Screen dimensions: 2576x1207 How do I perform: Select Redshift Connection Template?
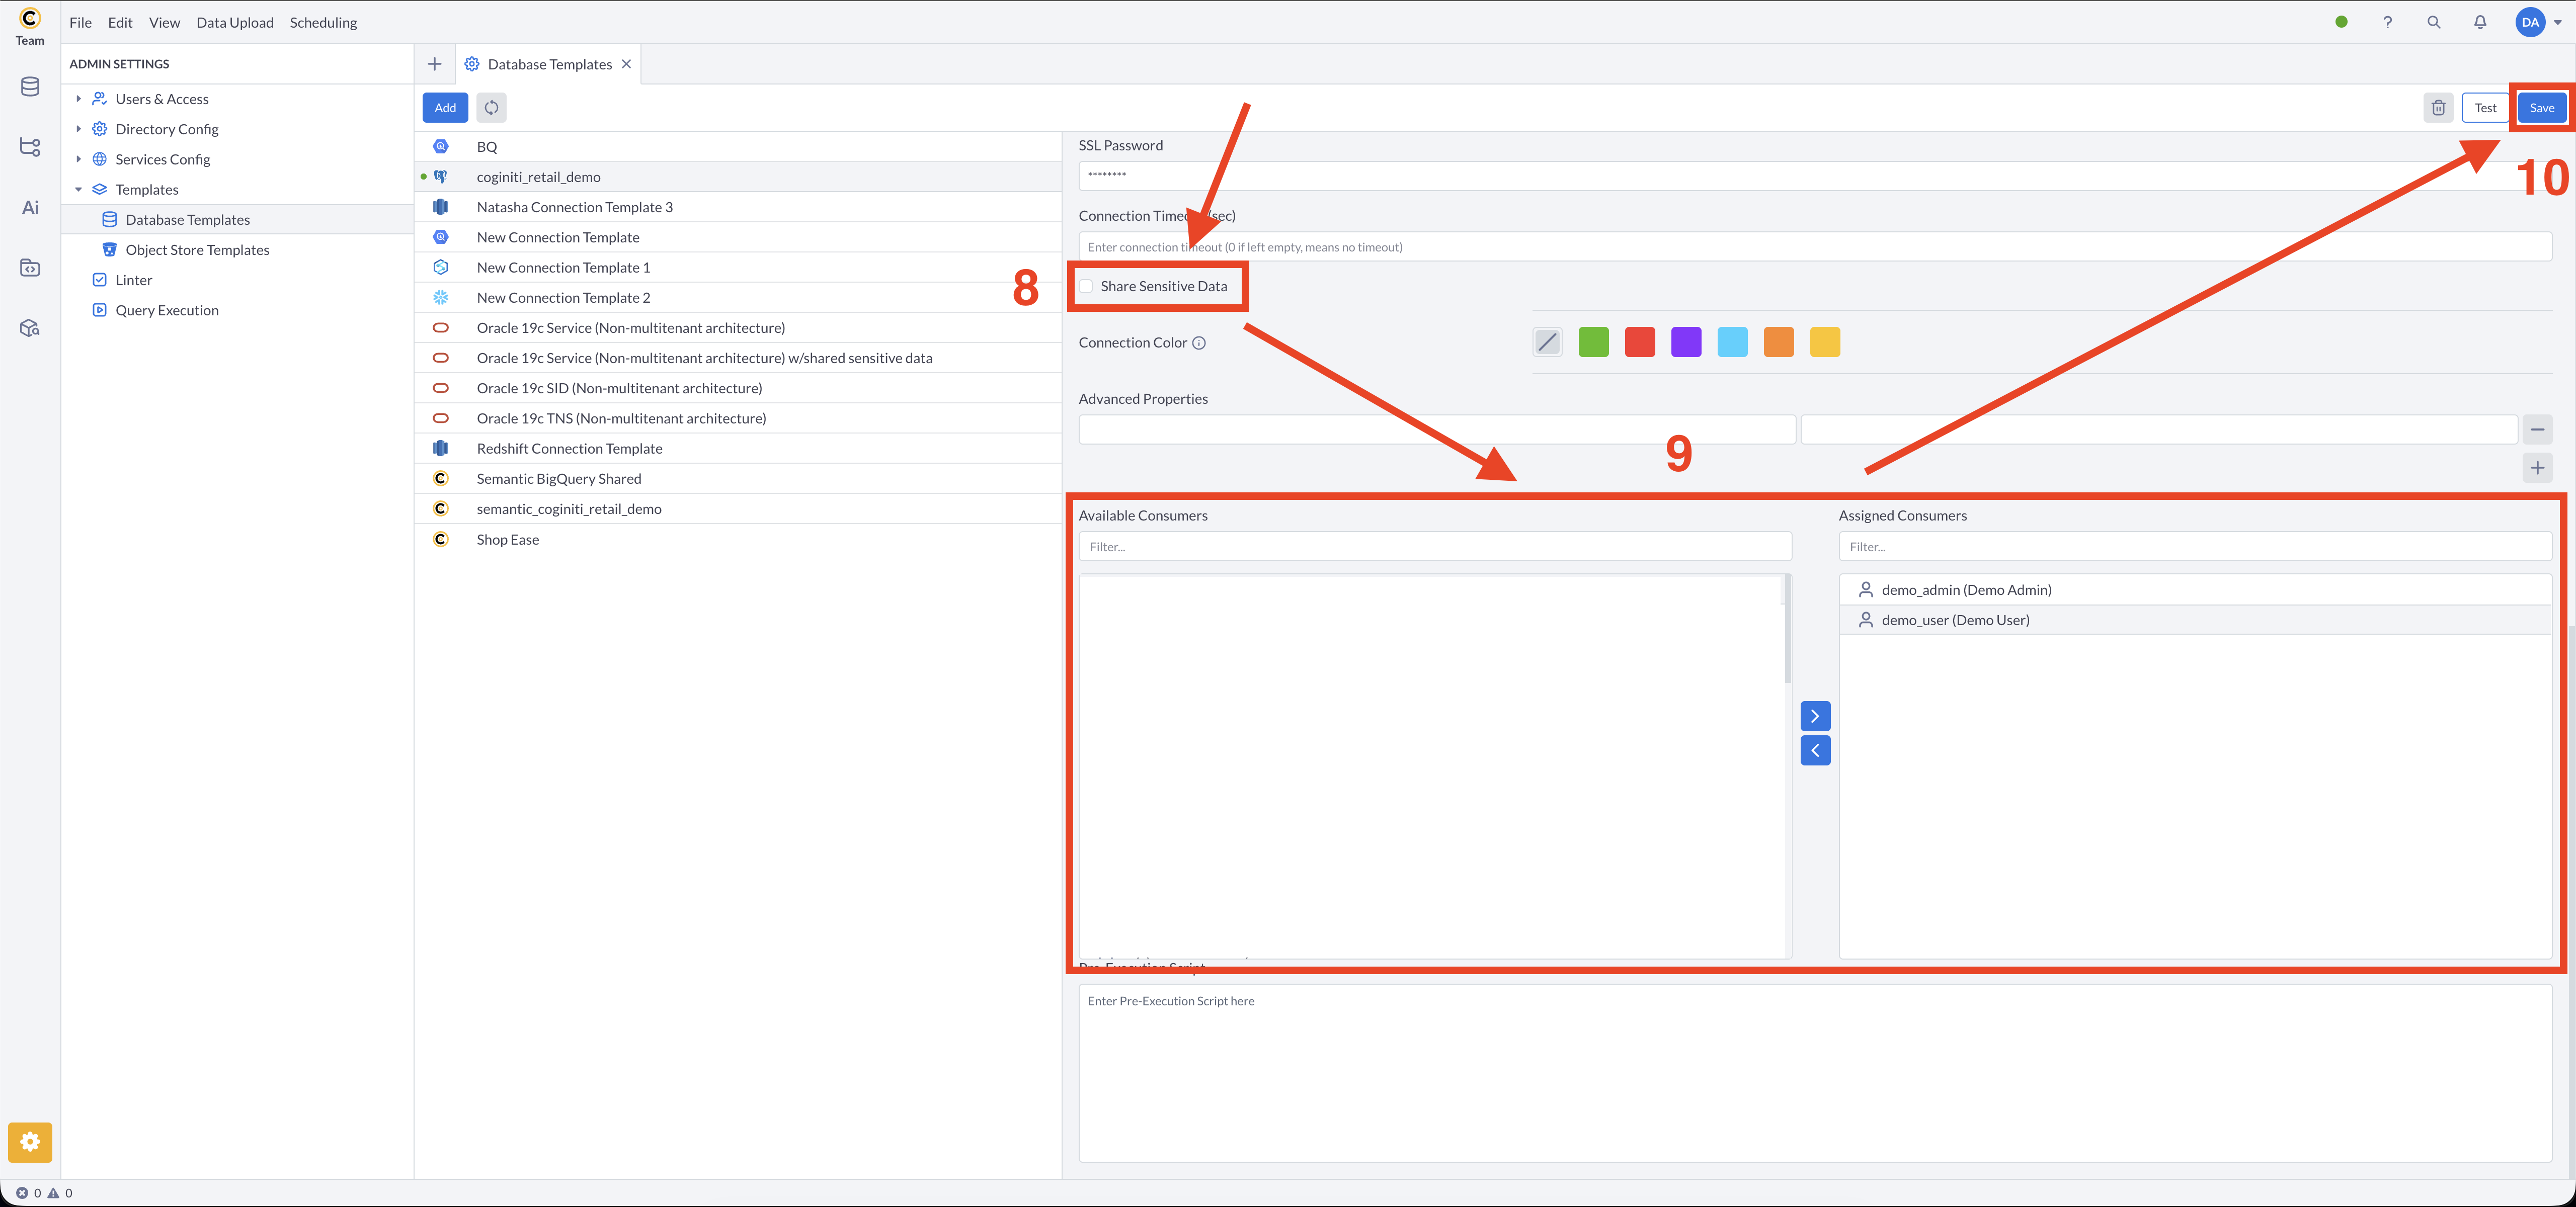click(738, 449)
